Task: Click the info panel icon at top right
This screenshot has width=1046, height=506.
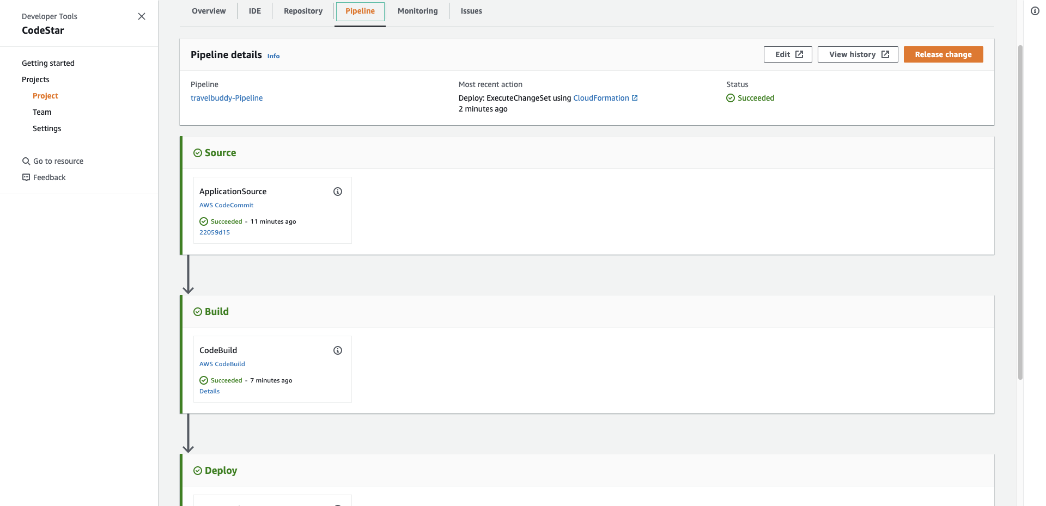Action: pos(1035,11)
